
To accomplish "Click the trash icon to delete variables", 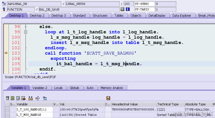I will point(8,98).
